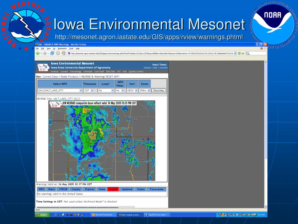The width and height of the screenshot is (298, 224).
Task: Click the red Issued column header
Action: [x=113, y=189]
